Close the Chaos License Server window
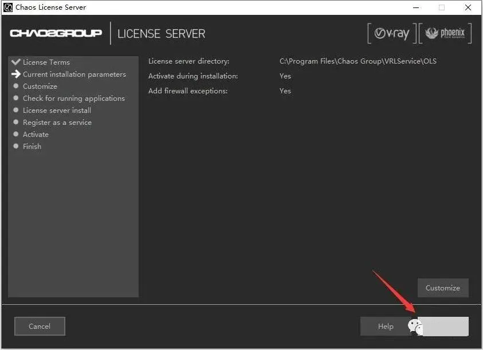The height and width of the screenshot is (350, 483). [x=468, y=7]
